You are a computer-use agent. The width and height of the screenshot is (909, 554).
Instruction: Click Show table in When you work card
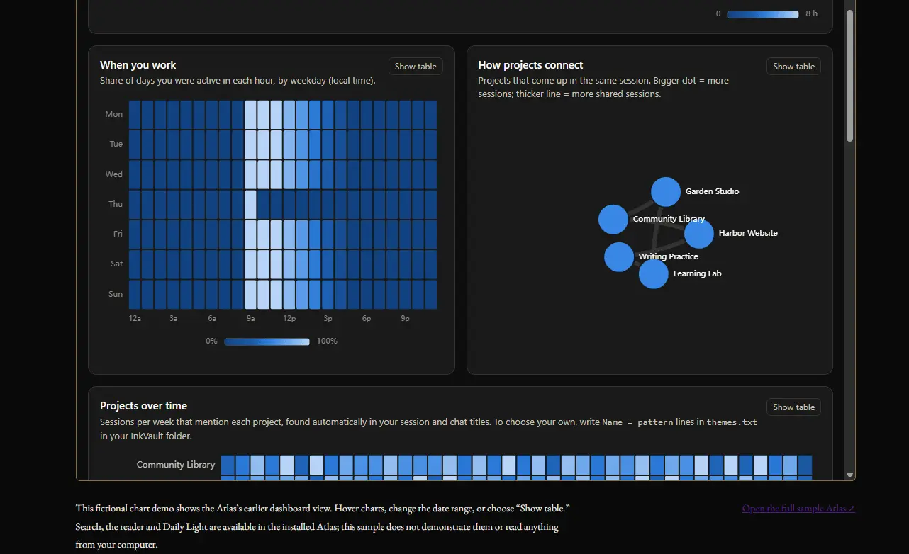click(416, 67)
